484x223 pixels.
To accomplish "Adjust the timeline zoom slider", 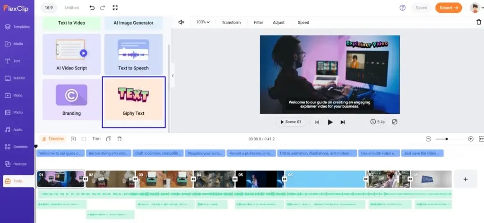I will 447,139.
